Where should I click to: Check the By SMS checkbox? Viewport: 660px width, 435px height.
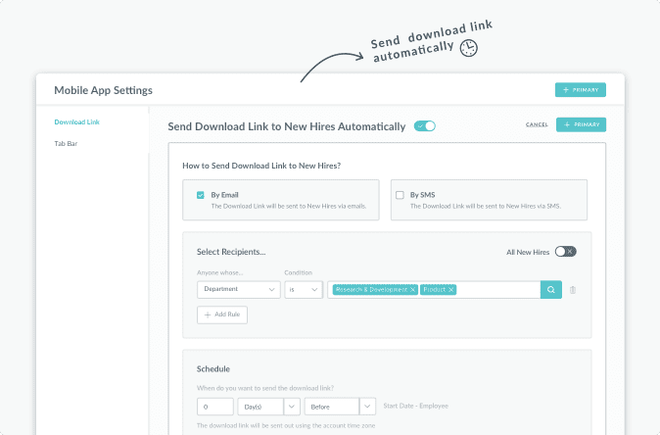click(x=400, y=195)
